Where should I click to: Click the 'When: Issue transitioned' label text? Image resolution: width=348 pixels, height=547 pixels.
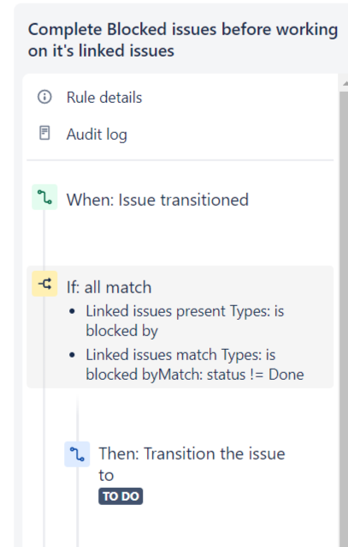point(157,200)
